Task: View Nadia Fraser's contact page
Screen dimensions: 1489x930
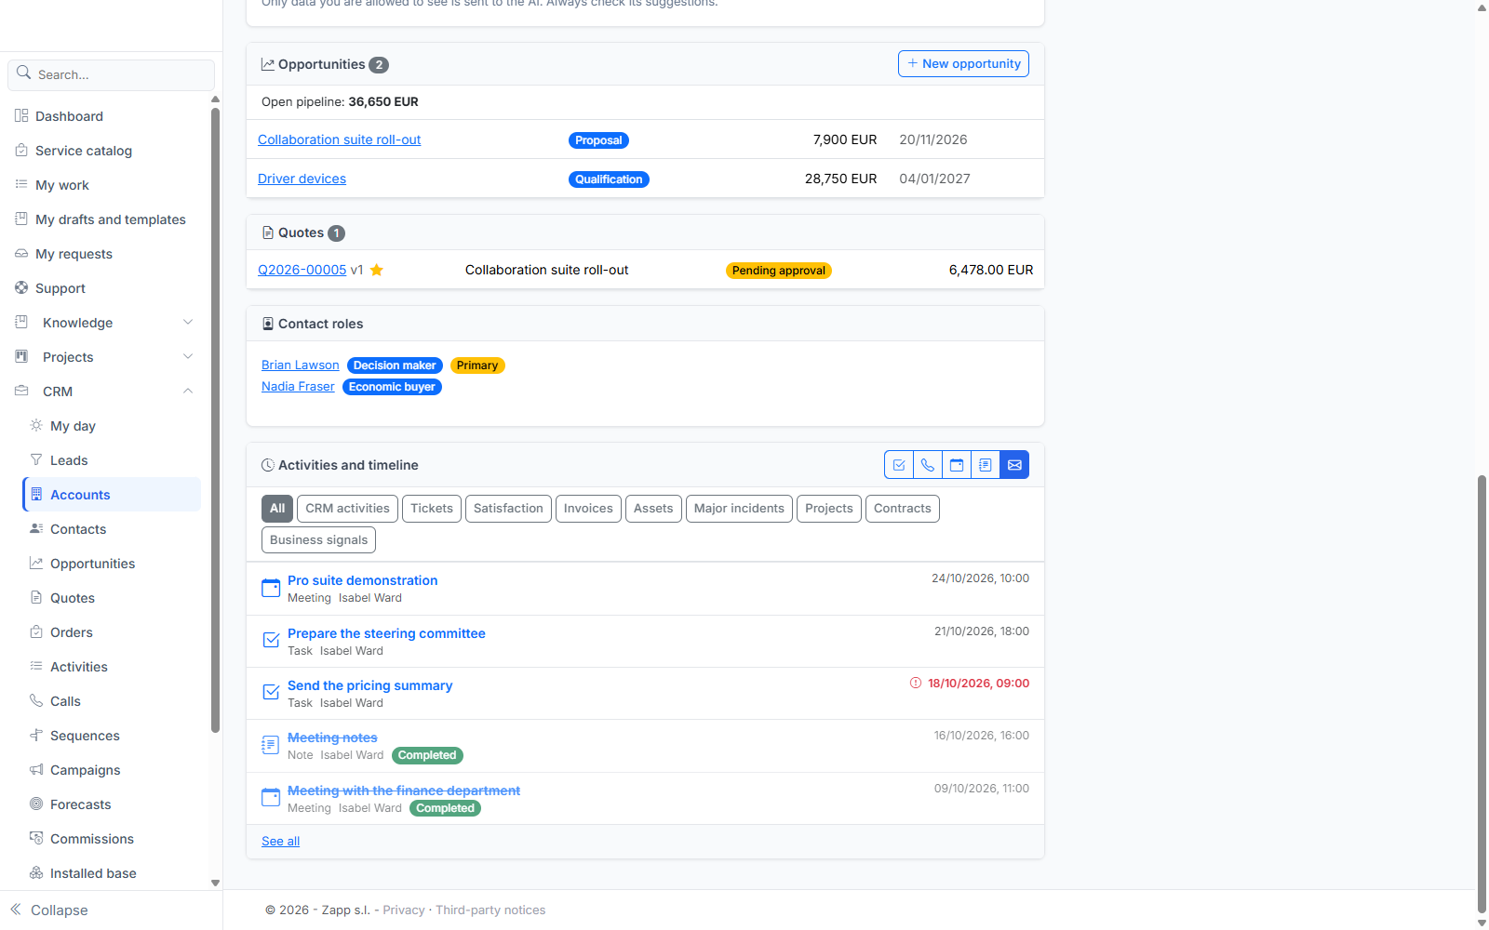Action: [298, 387]
